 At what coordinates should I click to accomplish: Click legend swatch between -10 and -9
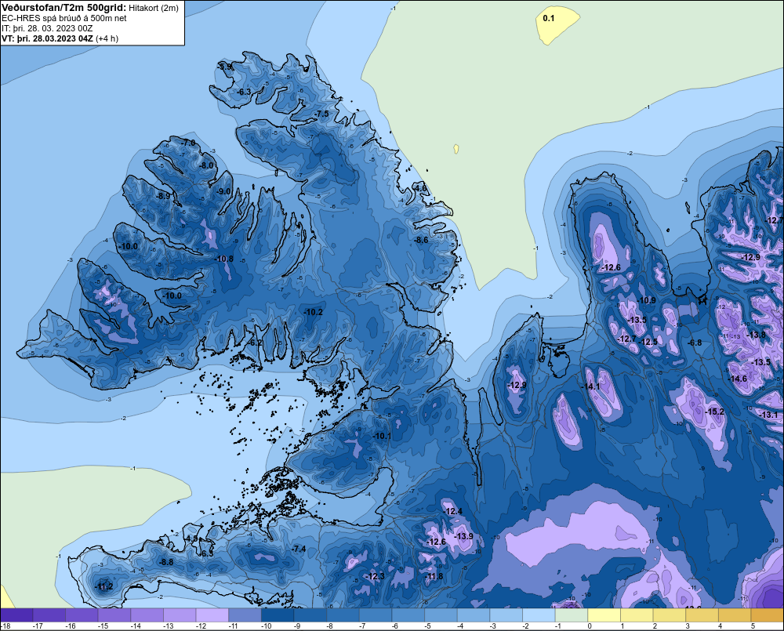[x=278, y=615]
